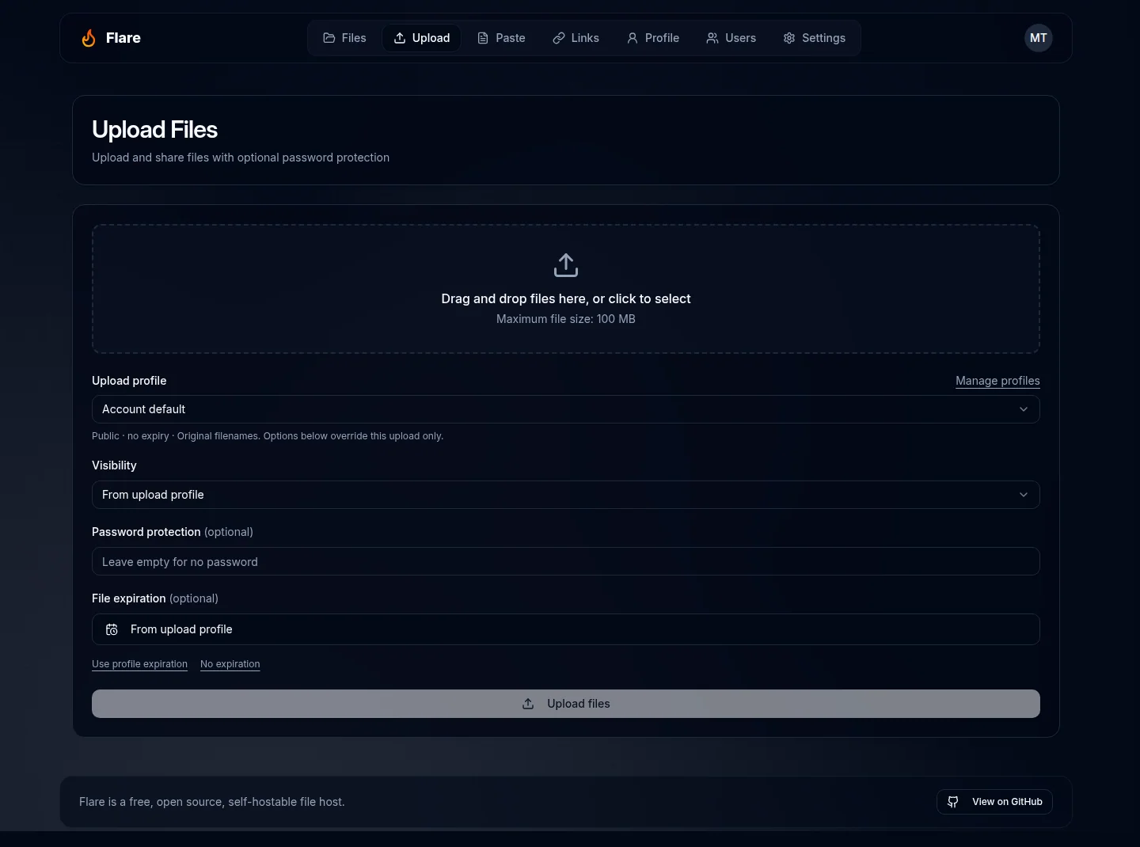Open the Upload profile dropdown
The width and height of the screenshot is (1140, 847).
[566, 409]
